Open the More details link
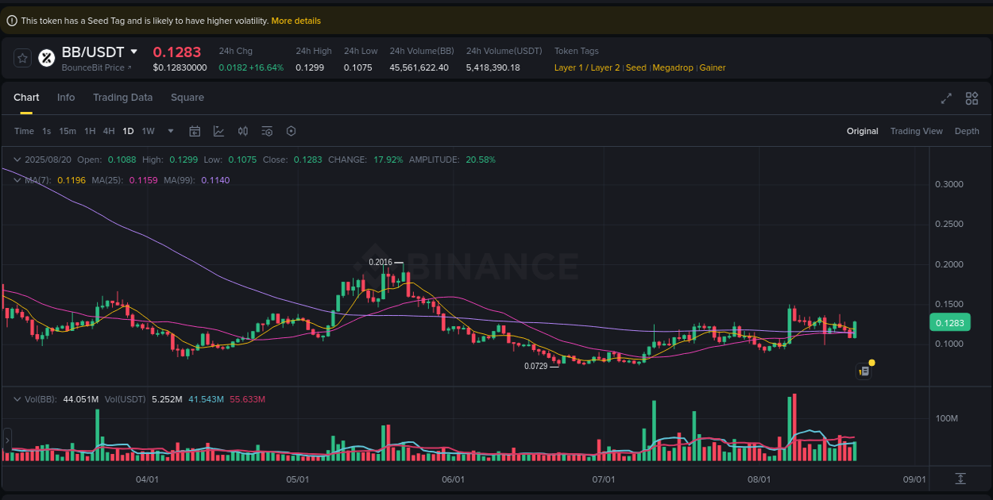This screenshot has height=500, width=993. point(296,21)
